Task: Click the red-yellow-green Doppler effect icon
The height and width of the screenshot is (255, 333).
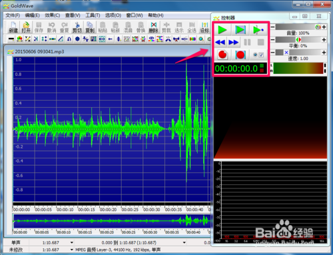Action: pyautogui.click(x=19, y=39)
